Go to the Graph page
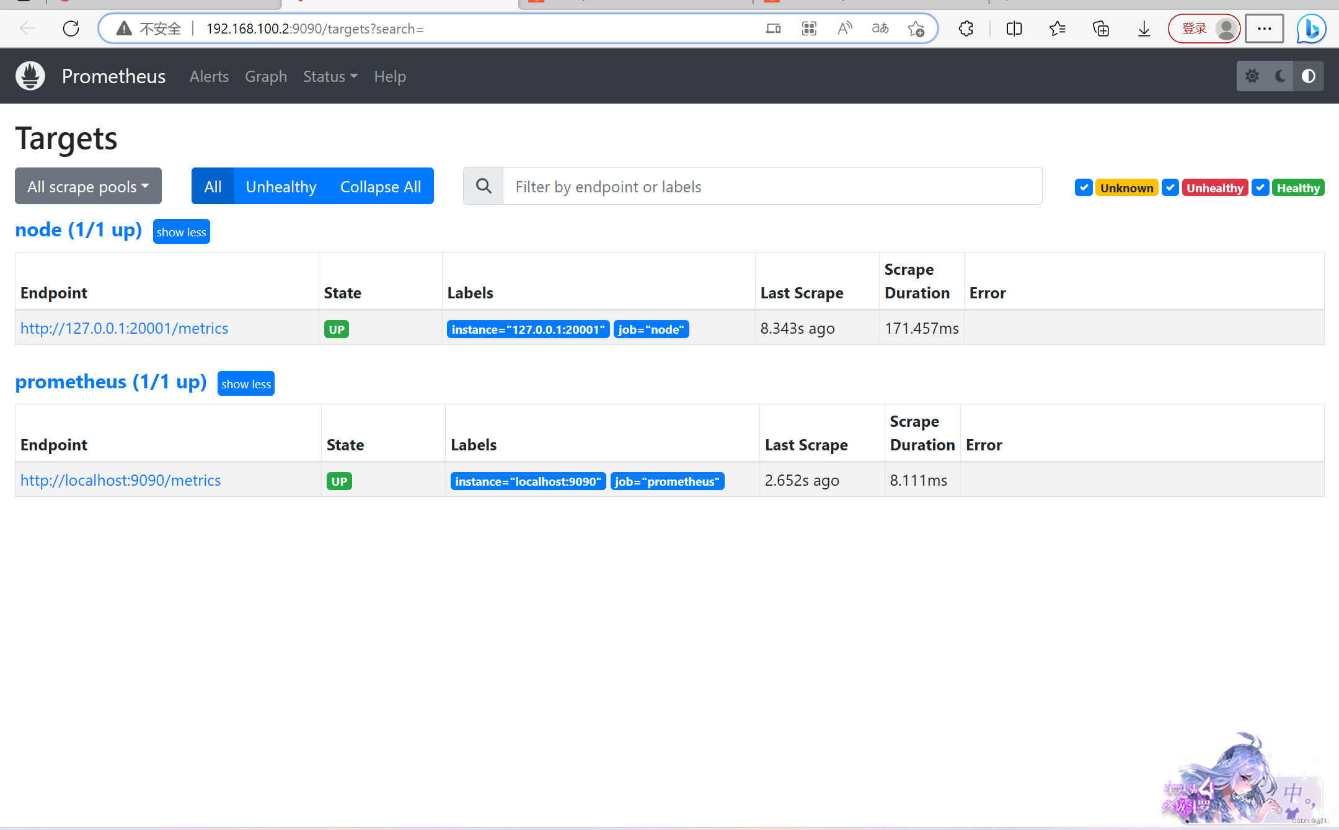Screen dimensions: 1339x830 [x=265, y=76]
